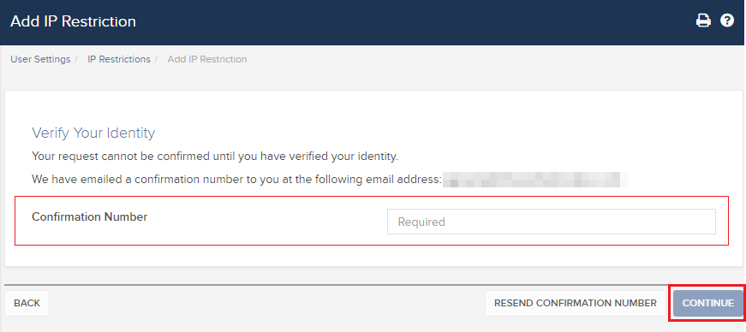
Task: Return to the previous step with BACK
Action: (x=27, y=304)
